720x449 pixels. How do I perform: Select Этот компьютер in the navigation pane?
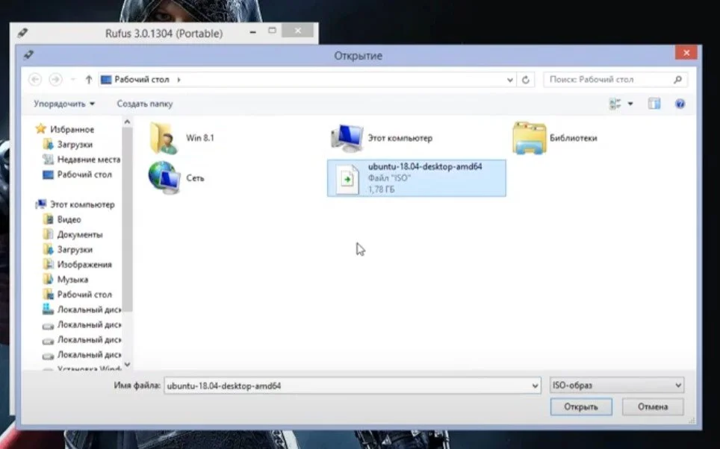(82, 204)
